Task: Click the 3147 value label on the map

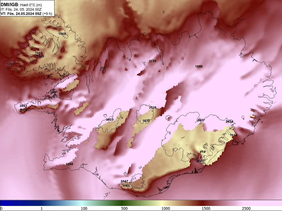Action: pyautogui.click(x=124, y=181)
